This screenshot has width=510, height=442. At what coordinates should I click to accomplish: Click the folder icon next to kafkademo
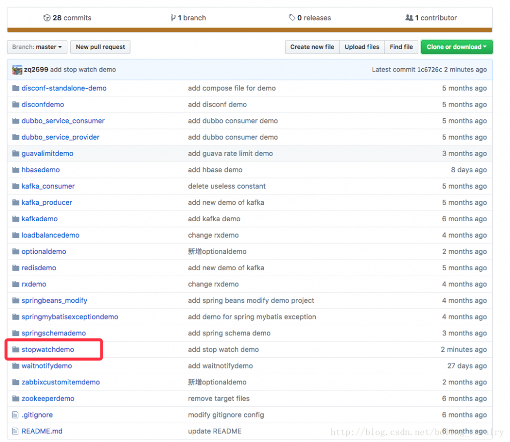[x=15, y=219]
